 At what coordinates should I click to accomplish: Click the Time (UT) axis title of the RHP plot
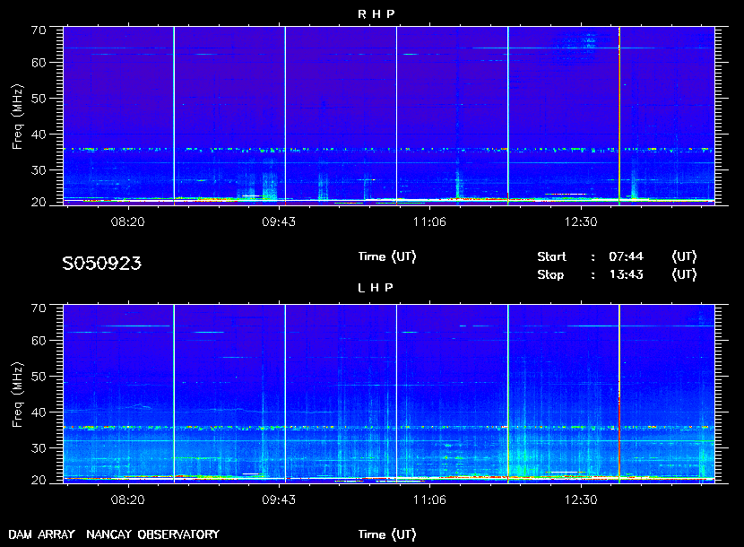click(387, 256)
